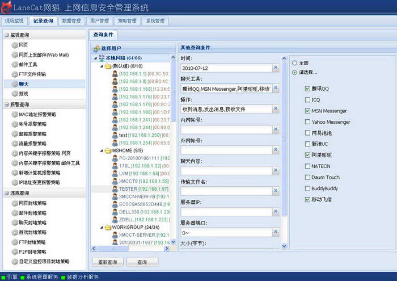Open FTP封堵策略 entry
Screen dimensions: 397x281
(32, 242)
